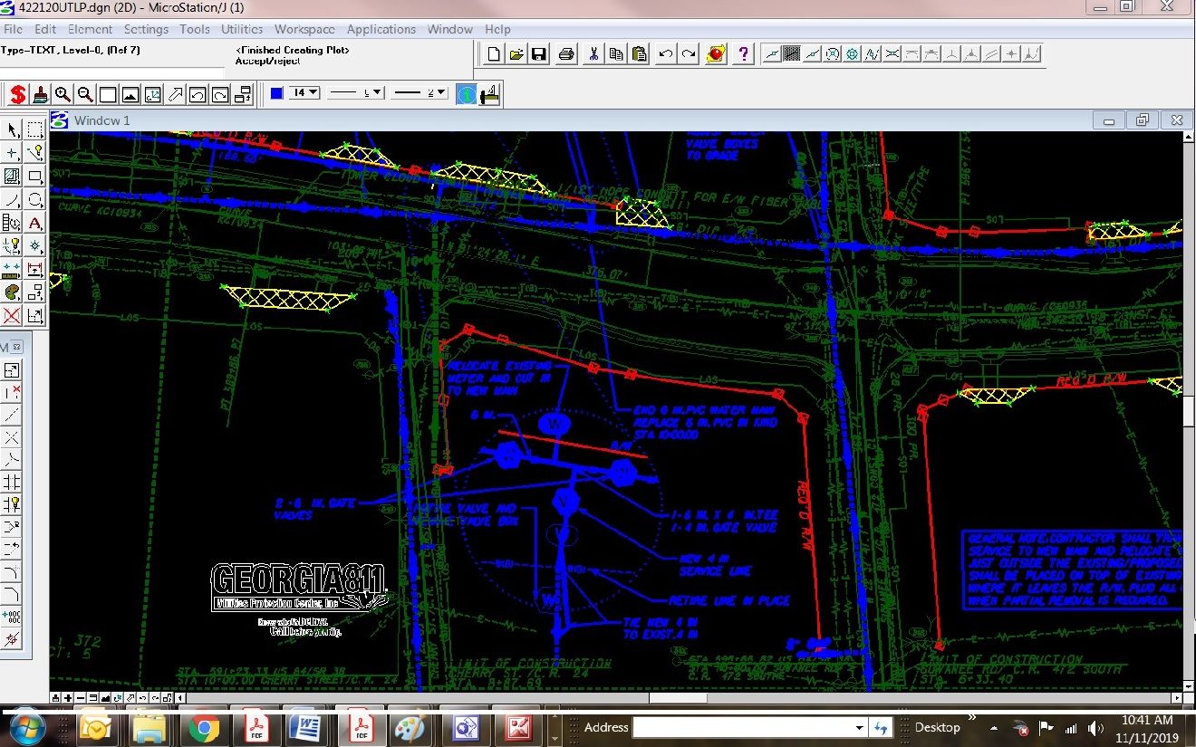Select the Element Selection arrow tool
The image size is (1196, 747).
pyautogui.click(x=12, y=129)
